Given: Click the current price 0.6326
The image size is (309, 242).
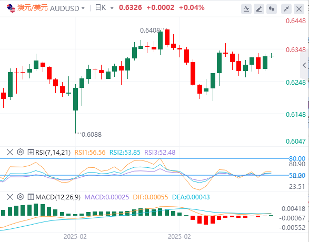Looking at the screenshot, I should coord(130,8).
